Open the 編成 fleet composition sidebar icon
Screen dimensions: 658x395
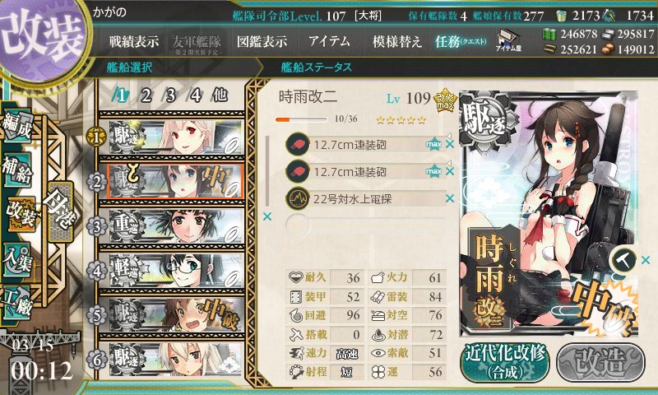tap(16, 124)
